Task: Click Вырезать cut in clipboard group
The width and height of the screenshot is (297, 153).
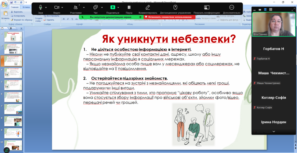Action: point(17,12)
